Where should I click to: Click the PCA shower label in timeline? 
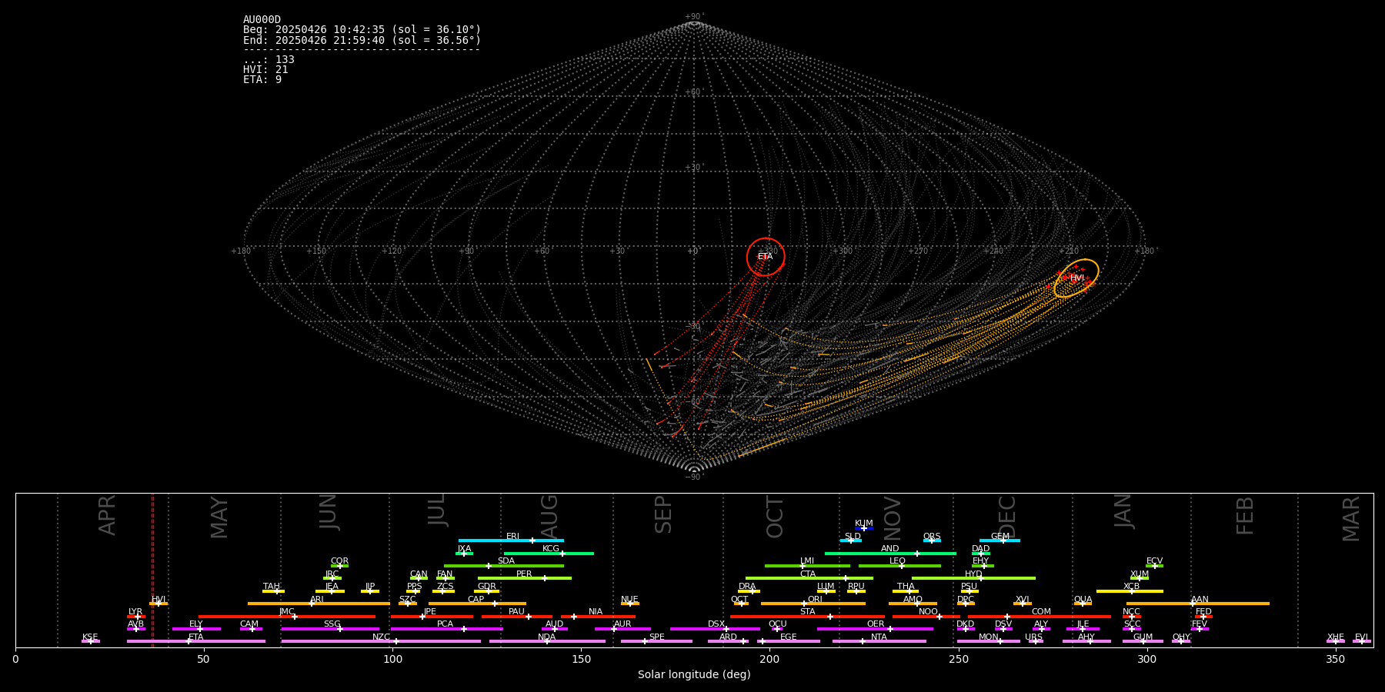445,624
